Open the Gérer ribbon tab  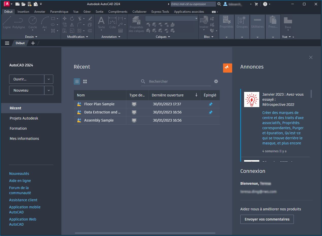click(87, 12)
